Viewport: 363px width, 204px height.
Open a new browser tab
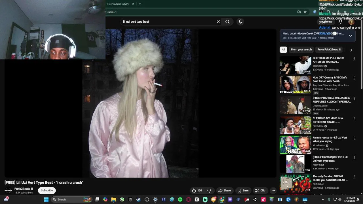140,4
